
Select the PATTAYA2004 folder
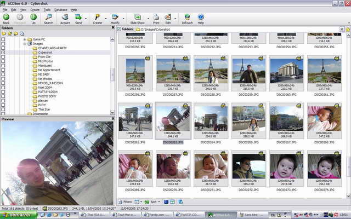pyautogui.click(x=48, y=92)
